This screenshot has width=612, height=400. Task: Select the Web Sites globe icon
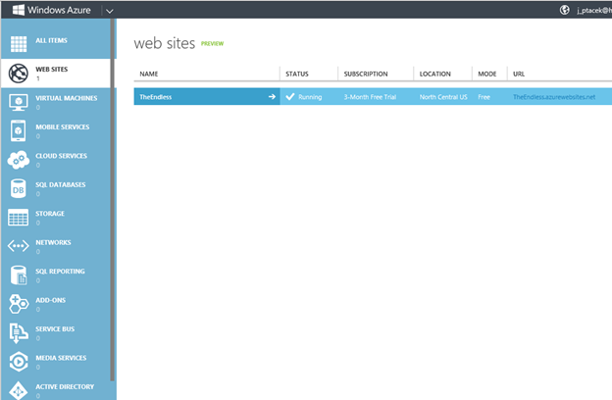(x=19, y=73)
